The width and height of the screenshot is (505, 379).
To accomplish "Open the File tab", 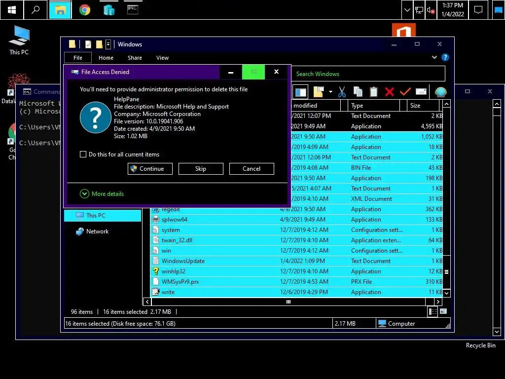I will click(78, 58).
